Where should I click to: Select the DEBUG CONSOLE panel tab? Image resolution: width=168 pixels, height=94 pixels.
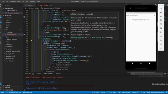[x=48, y=74]
